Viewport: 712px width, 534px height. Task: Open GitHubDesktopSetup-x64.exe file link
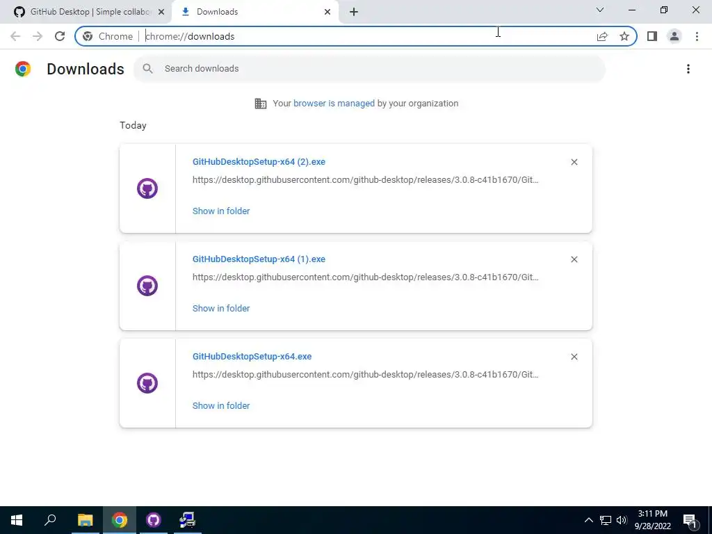(252, 357)
